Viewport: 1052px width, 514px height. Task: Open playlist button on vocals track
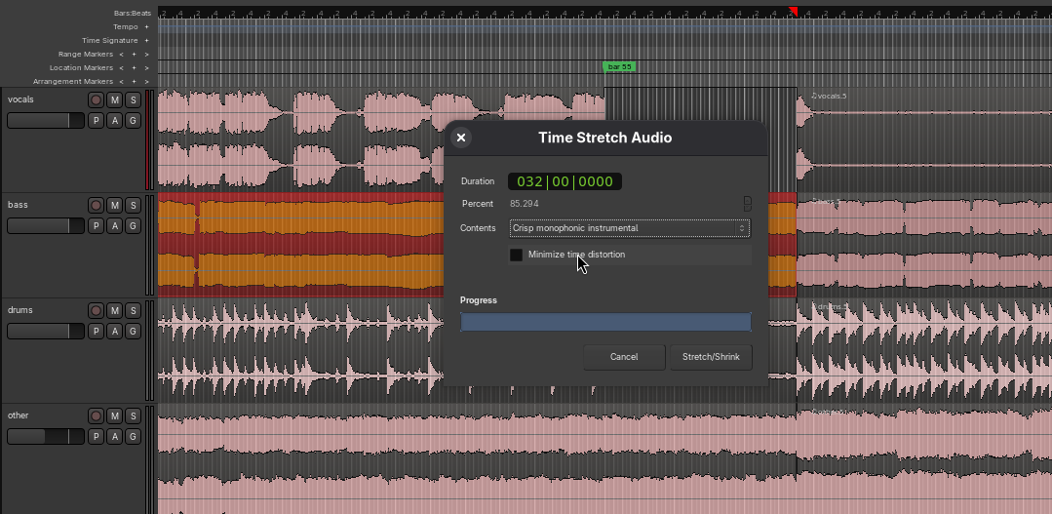[96, 121]
